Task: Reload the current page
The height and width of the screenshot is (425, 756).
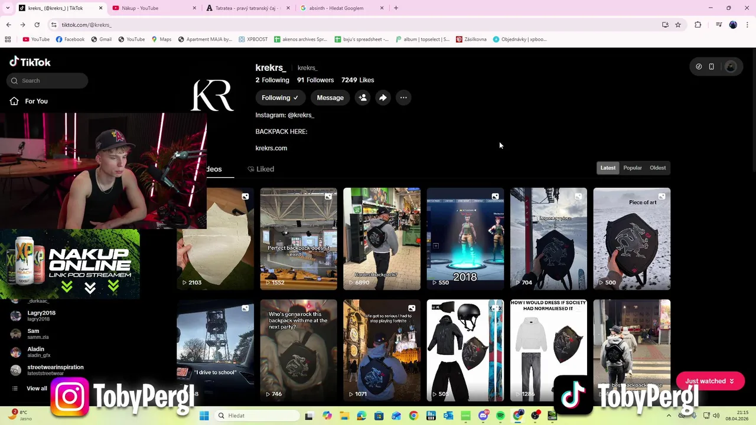Action: point(37,25)
